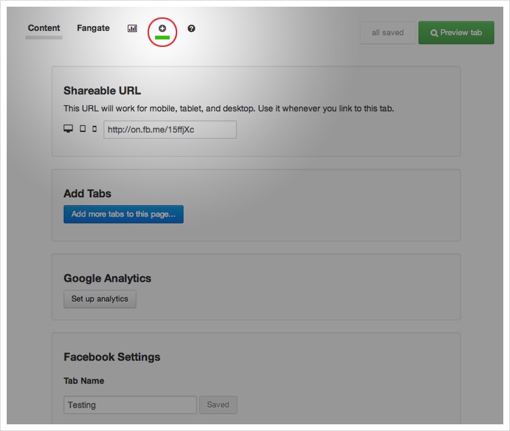
Task: Select the mobile phone device icon
Action: [x=95, y=129]
